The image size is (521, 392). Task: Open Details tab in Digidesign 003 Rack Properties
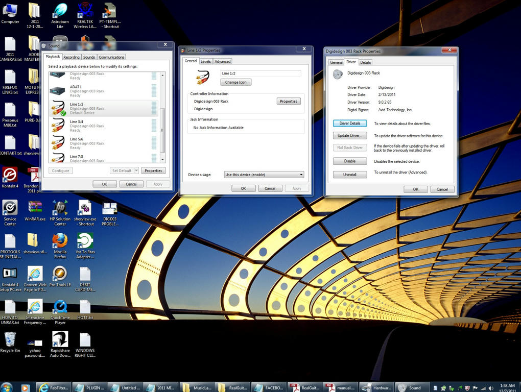coord(366,62)
